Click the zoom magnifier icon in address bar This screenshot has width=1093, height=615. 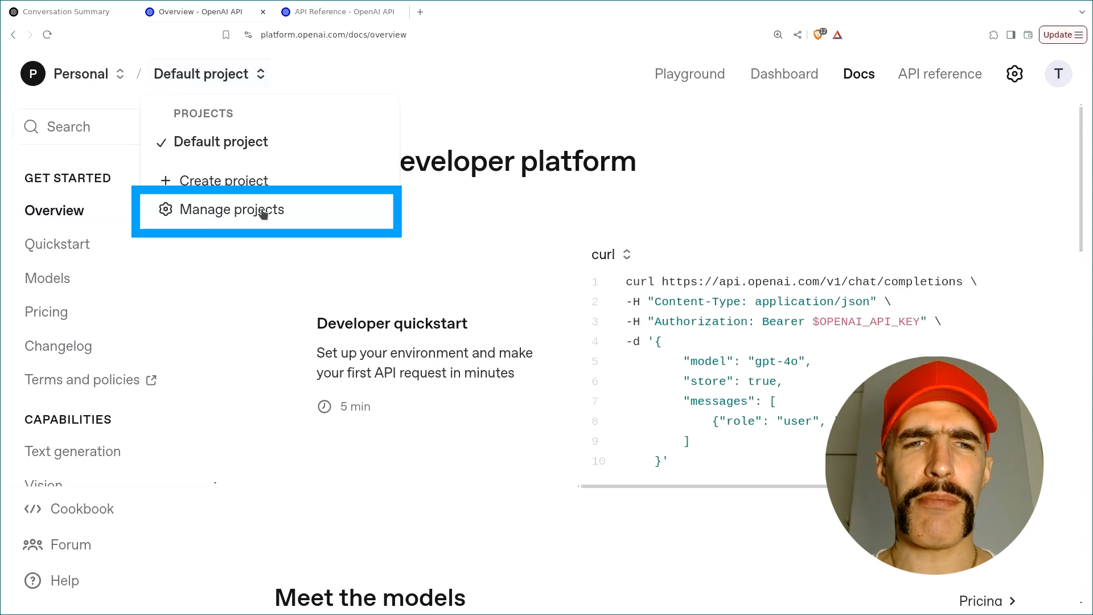tap(778, 35)
